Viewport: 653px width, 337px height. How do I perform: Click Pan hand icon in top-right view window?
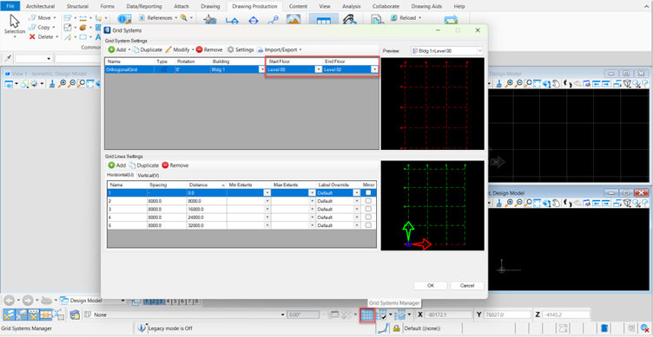(556, 83)
